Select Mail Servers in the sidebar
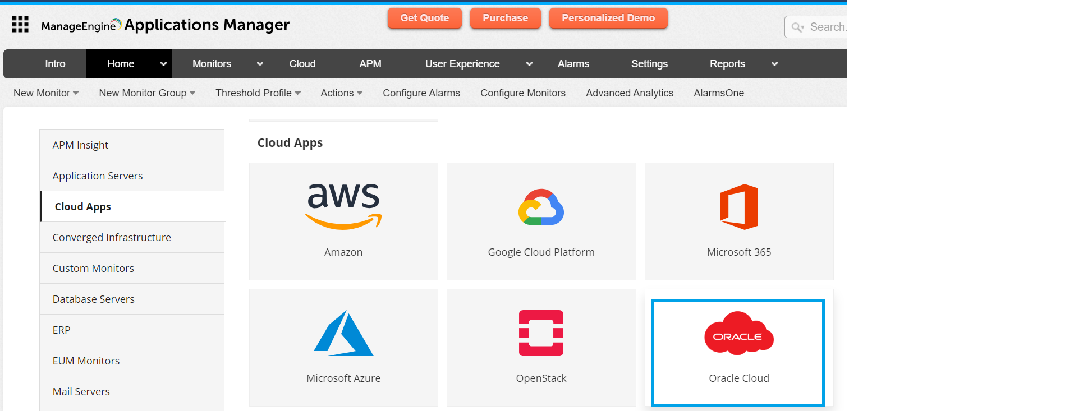This screenshot has width=1074, height=411. [x=132, y=391]
